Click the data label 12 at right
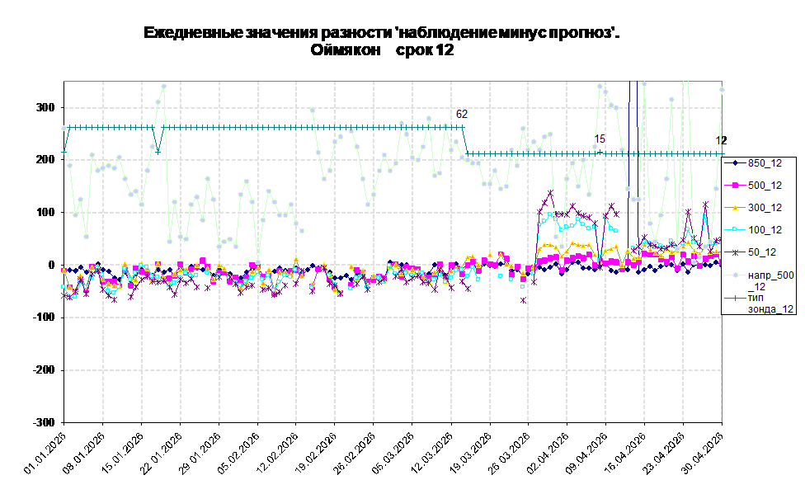805x494 pixels. tap(722, 140)
